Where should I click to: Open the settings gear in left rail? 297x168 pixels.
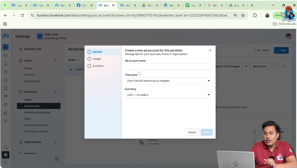[6, 155]
